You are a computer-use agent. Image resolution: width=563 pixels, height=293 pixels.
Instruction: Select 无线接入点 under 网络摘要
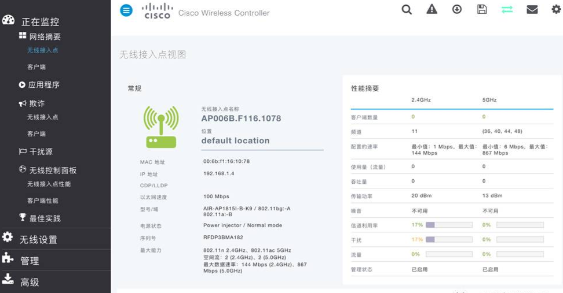(x=42, y=50)
